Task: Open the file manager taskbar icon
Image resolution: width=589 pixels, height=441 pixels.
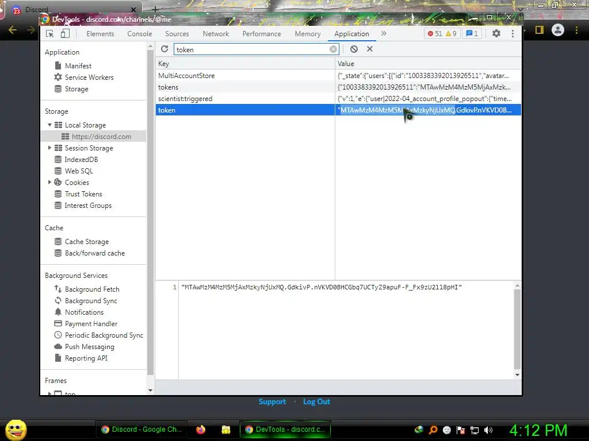Action: click(225, 430)
